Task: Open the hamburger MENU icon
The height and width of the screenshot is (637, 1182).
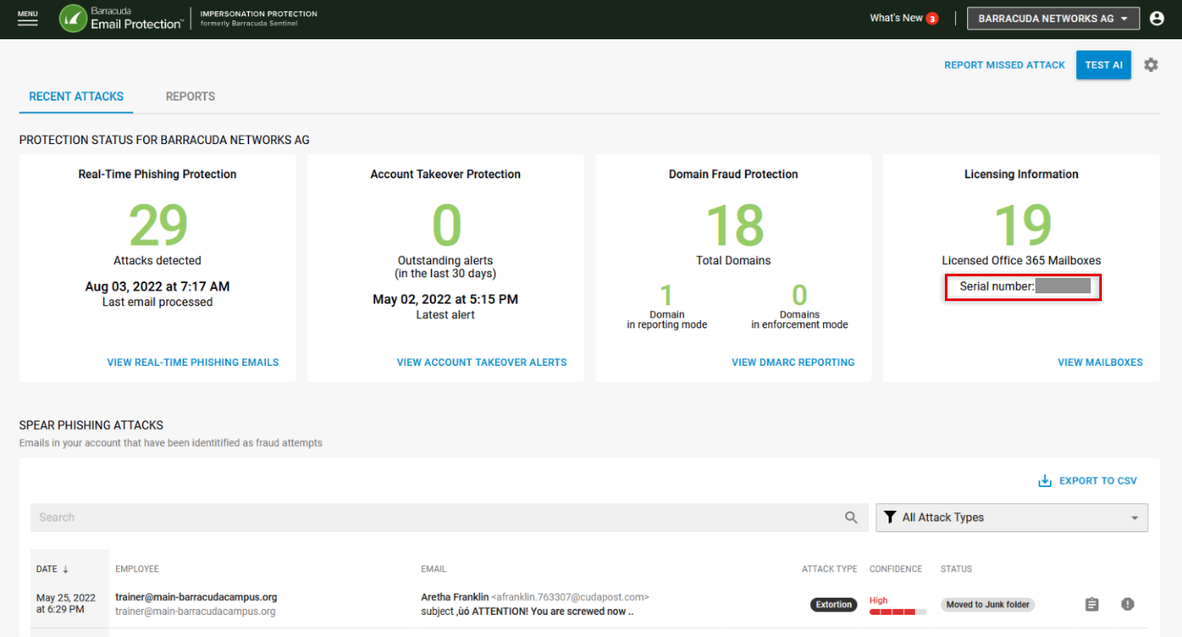Action: [27, 19]
